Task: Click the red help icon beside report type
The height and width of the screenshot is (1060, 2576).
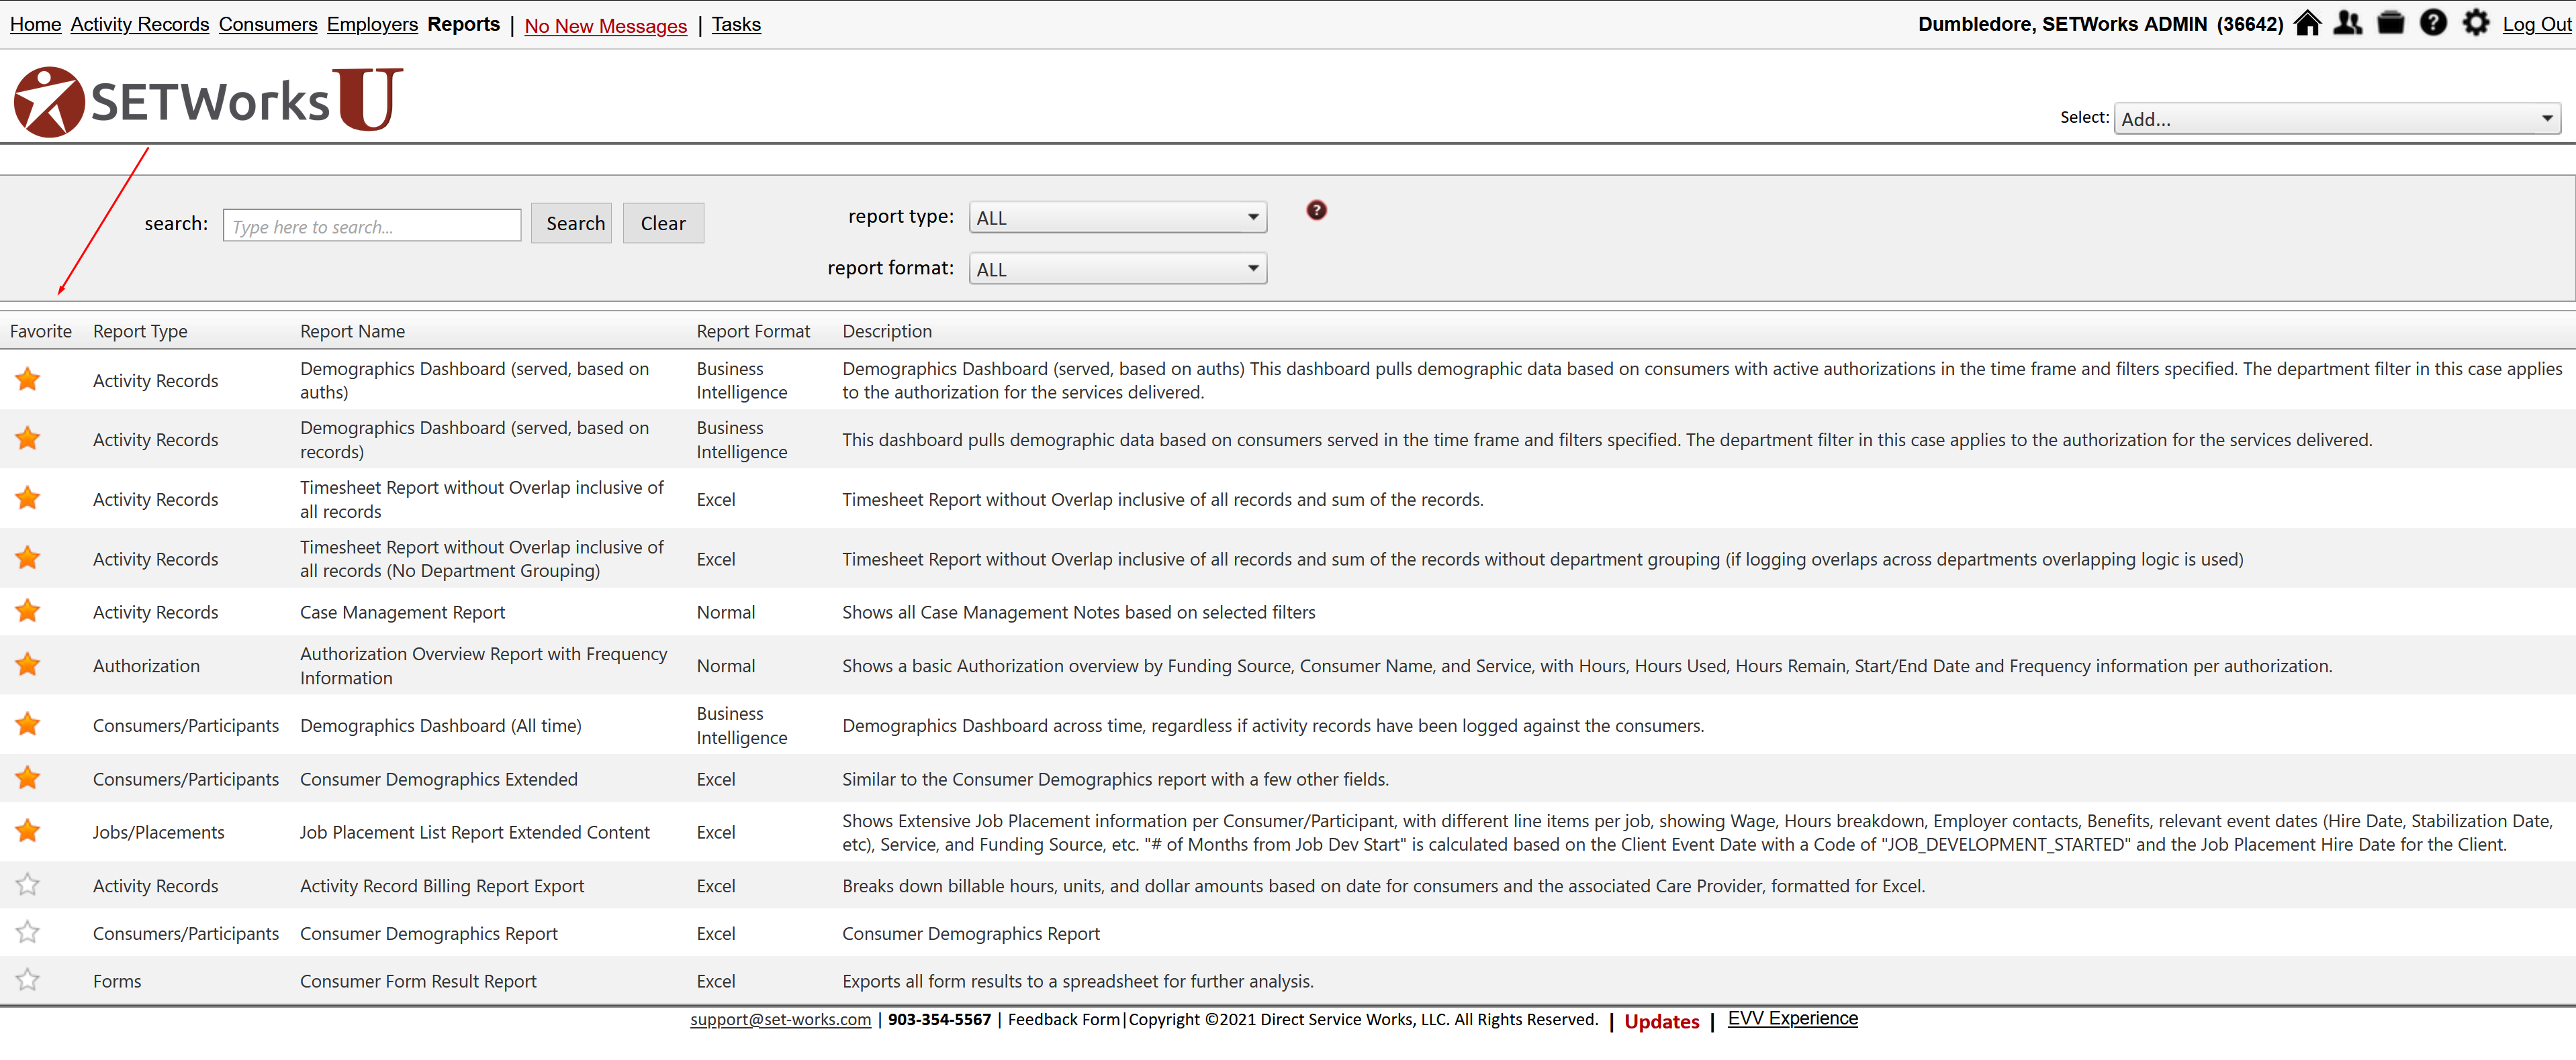Action: (1316, 210)
